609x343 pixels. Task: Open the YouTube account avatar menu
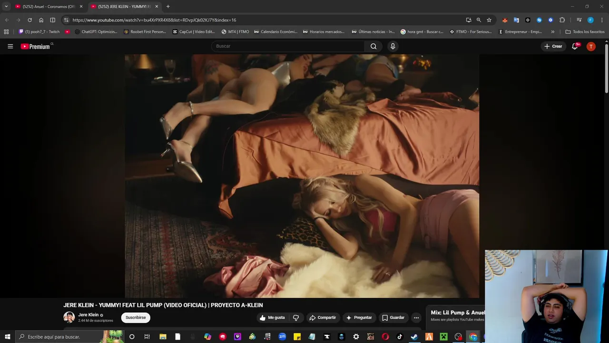click(591, 46)
